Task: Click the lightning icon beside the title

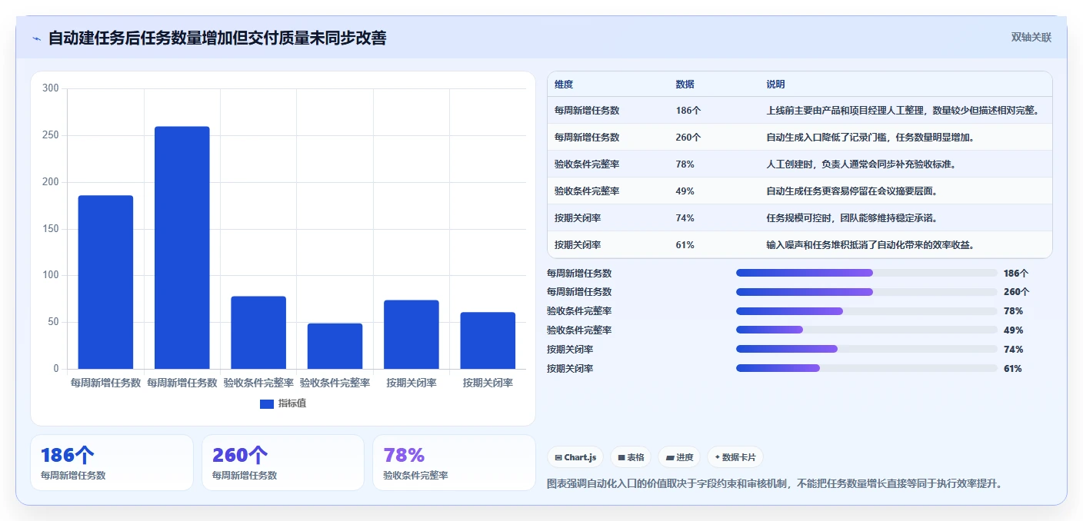Action: [x=36, y=38]
